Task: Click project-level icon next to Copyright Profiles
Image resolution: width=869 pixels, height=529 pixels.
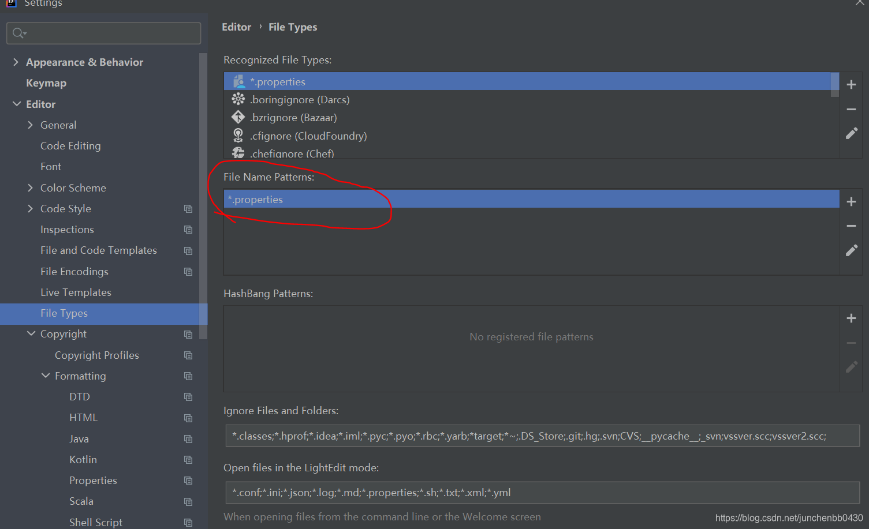Action: click(188, 355)
